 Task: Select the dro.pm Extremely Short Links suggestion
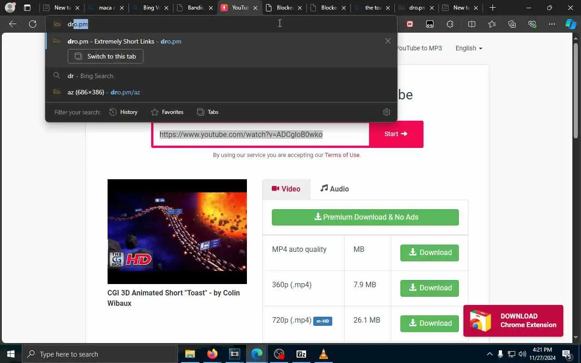[x=222, y=41]
